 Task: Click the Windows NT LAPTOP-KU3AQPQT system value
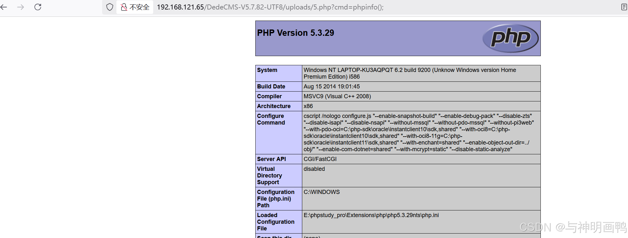point(410,73)
